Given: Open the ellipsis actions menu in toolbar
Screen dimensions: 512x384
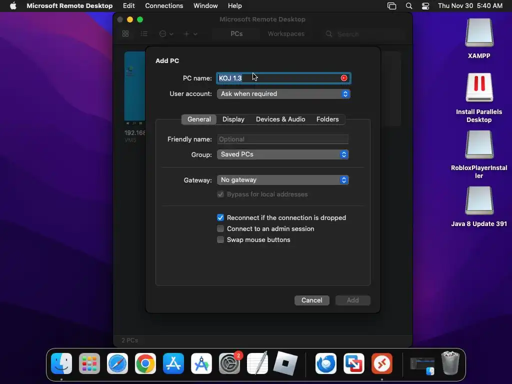Looking at the screenshot, I should click(166, 33).
